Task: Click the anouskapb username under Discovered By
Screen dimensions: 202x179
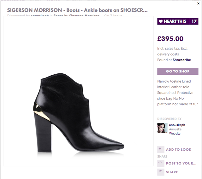Action: coord(177,125)
